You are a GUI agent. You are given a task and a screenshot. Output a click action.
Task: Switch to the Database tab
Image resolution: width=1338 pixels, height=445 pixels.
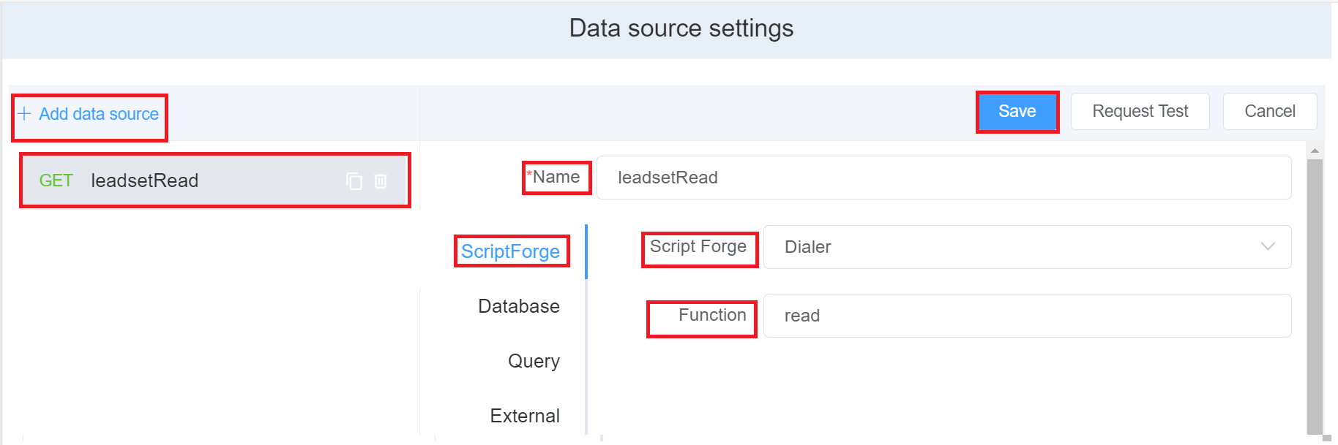coord(518,306)
